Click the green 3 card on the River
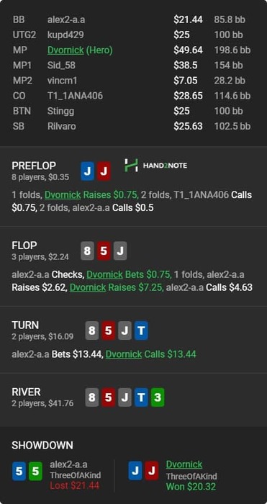 point(158,397)
